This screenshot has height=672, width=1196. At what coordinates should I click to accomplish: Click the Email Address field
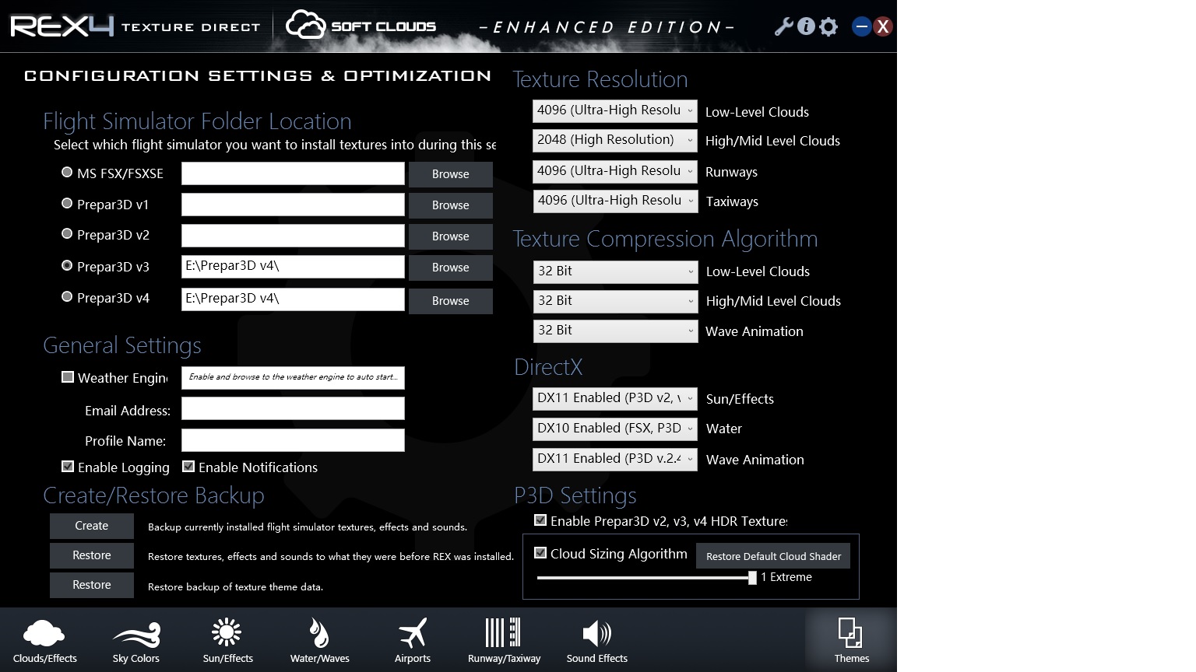[293, 408]
